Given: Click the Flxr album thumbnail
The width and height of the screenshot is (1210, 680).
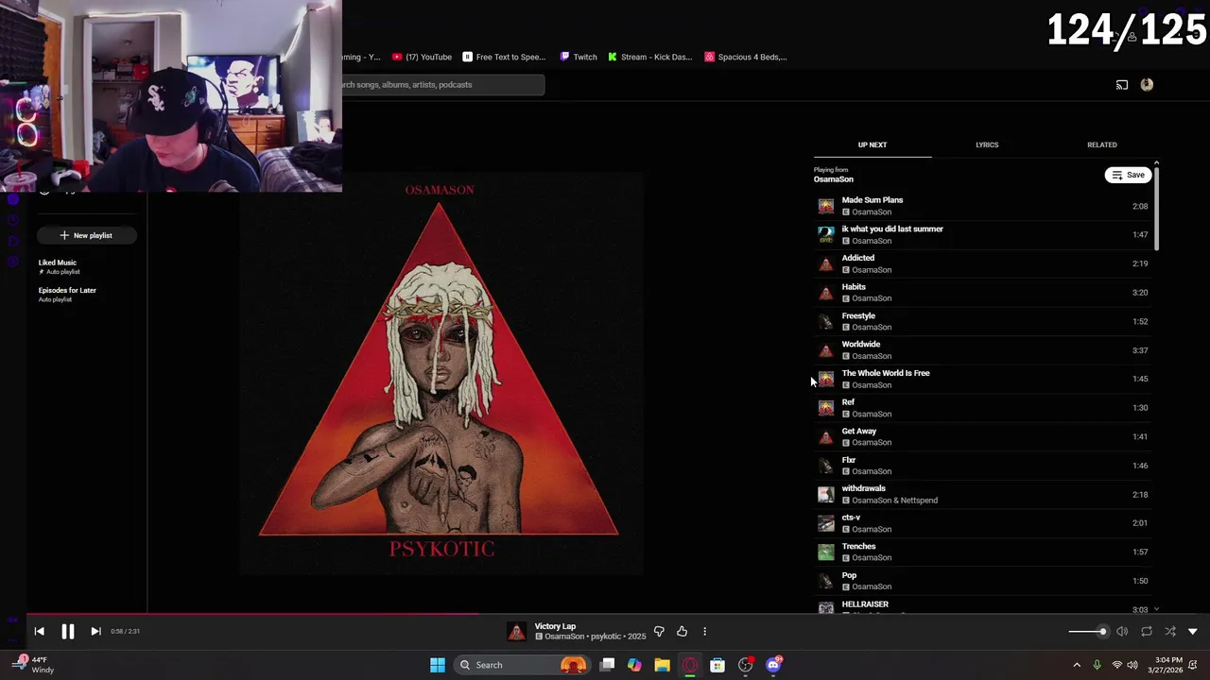Looking at the screenshot, I should point(826,466).
